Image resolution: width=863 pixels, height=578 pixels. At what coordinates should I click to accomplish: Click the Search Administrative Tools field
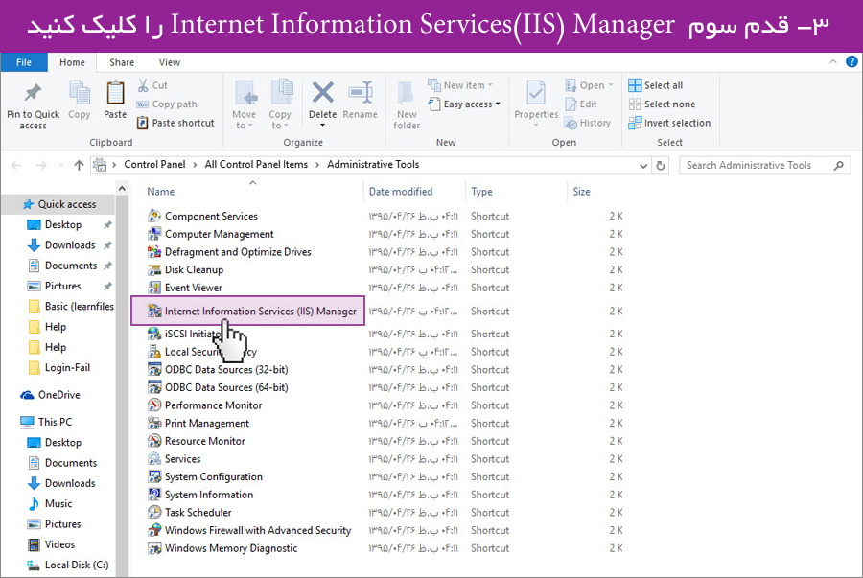(x=765, y=165)
